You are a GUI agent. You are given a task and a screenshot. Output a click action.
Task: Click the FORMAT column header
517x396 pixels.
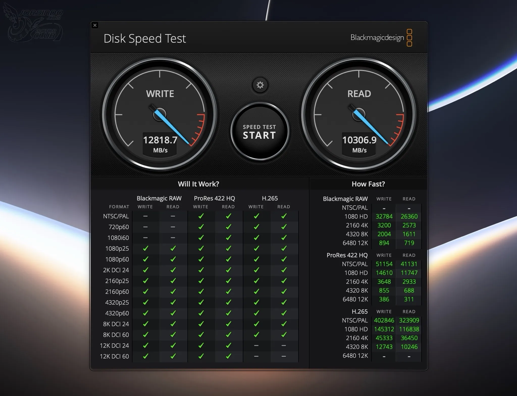[119, 207]
